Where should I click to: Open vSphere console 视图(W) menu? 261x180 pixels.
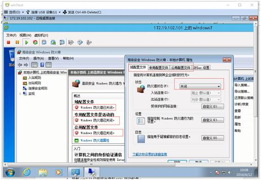25,35
